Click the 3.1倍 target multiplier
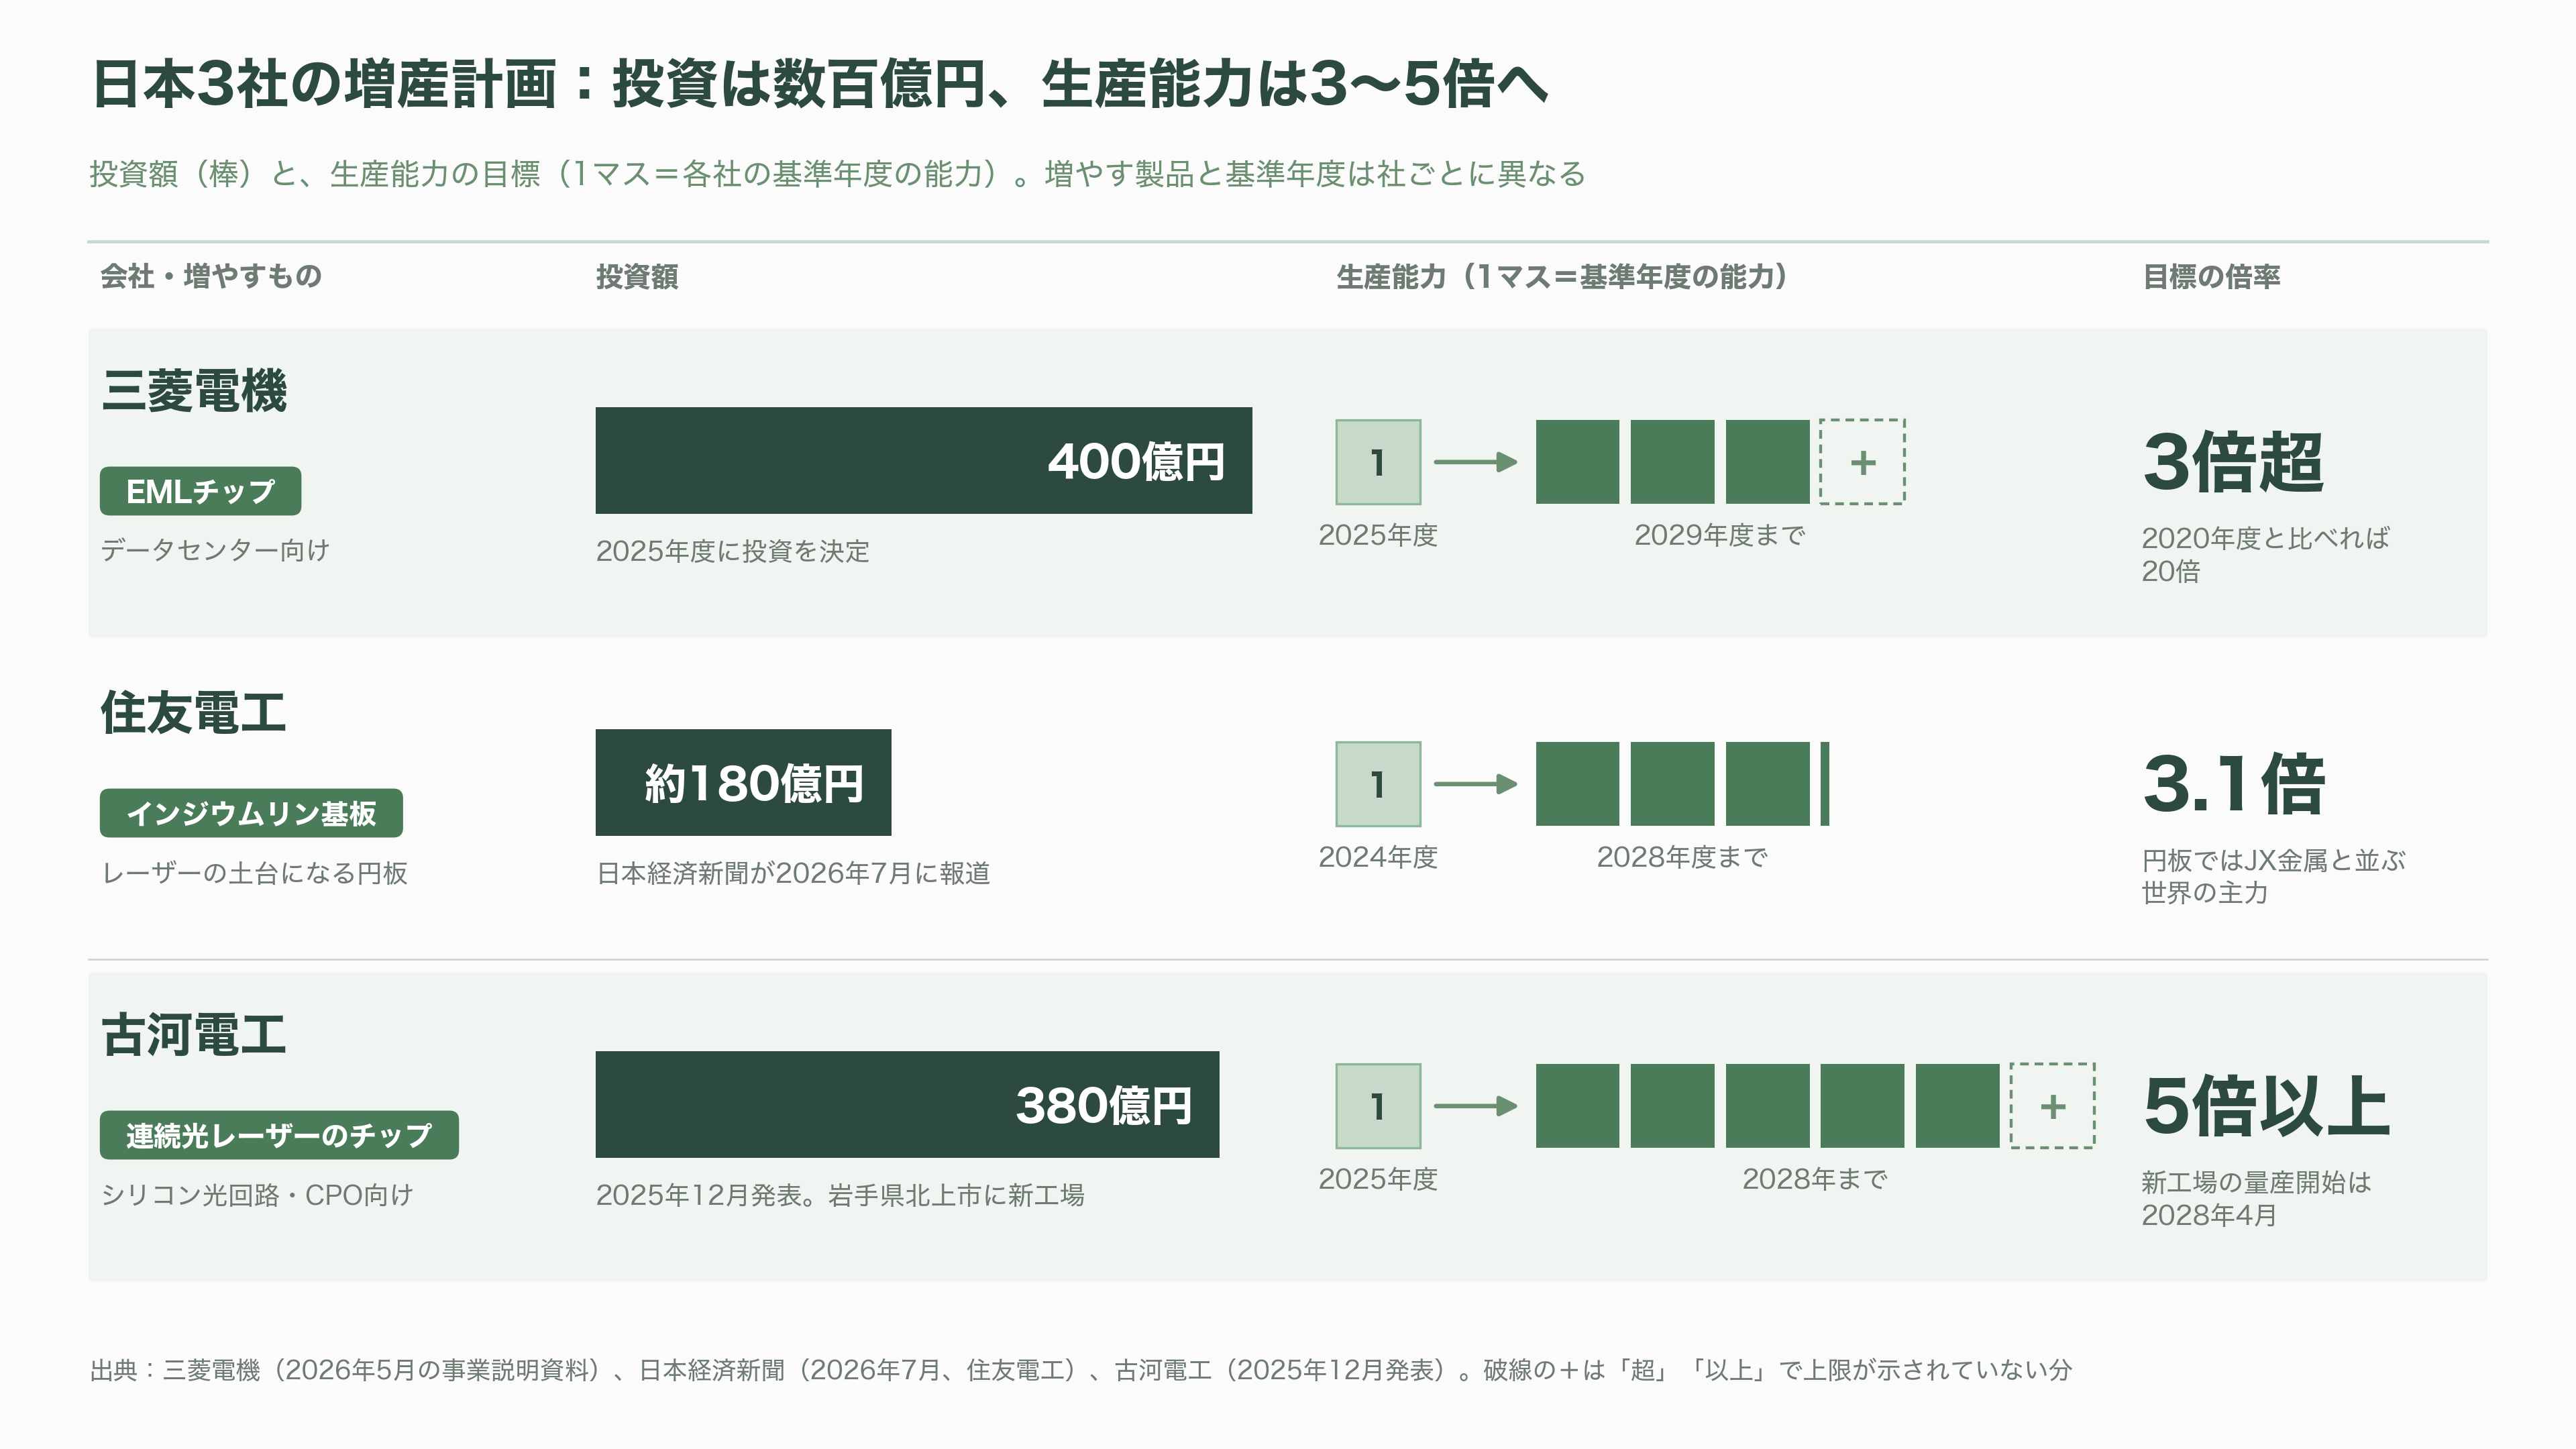 pos(2234,784)
